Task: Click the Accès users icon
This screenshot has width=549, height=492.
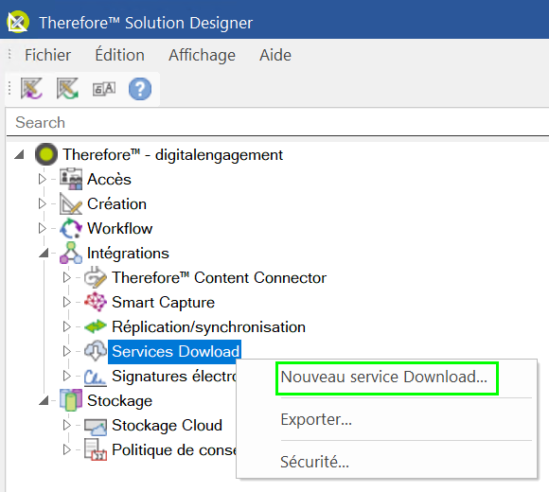Action: tap(71, 179)
